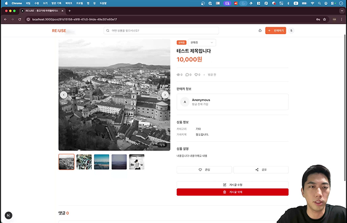The width and height of the screenshot is (347, 223).
Task: Click the battery icon in menu bar
Action: pyautogui.click(x=304, y=3)
